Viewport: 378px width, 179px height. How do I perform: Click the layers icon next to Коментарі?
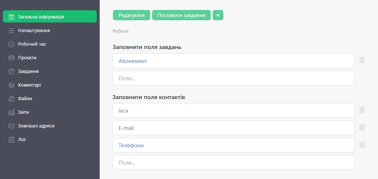pyautogui.click(x=11, y=85)
